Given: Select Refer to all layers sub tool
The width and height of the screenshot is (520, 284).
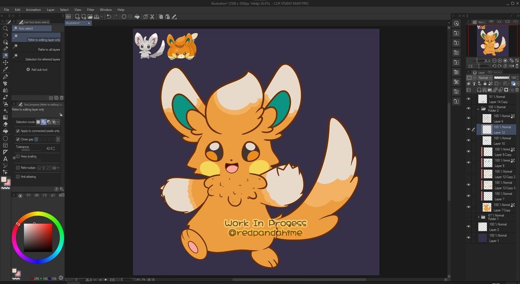Looking at the screenshot, I should tap(36, 47).
